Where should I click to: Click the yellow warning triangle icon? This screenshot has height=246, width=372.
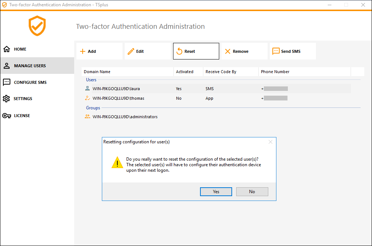point(117,163)
